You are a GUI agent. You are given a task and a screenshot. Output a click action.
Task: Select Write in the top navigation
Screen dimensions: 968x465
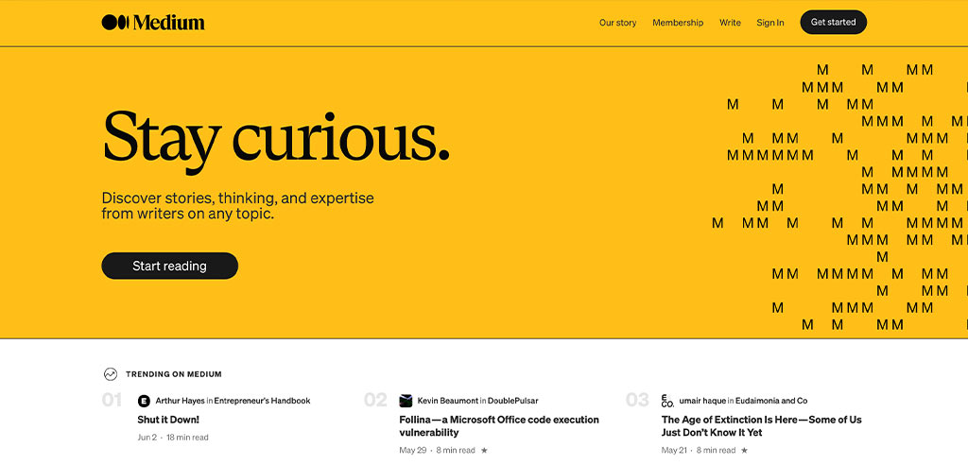point(730,23)
